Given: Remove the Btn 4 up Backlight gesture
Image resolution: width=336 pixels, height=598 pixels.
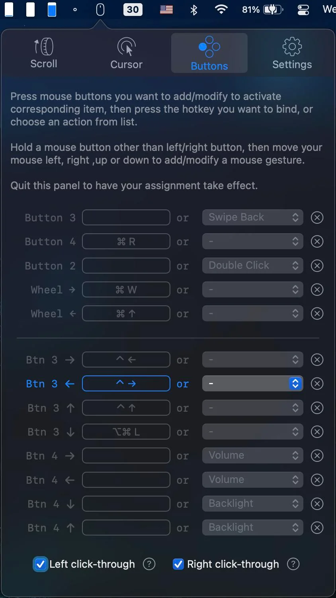Looking at the screenshot, I should pos(317,528).
